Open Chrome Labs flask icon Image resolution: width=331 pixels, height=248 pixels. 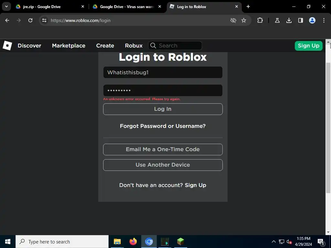277,20
